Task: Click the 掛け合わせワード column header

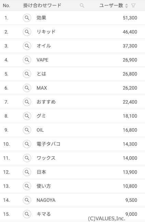Action: tap(42, 5)
